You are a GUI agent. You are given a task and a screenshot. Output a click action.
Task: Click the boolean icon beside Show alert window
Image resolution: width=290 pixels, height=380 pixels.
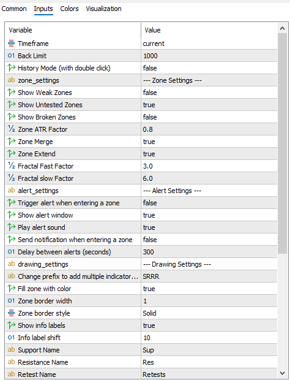pos(12,215)
